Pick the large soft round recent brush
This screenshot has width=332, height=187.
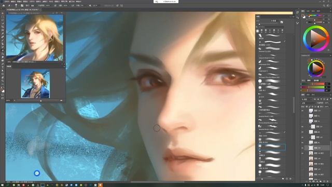tap(257, 31)
